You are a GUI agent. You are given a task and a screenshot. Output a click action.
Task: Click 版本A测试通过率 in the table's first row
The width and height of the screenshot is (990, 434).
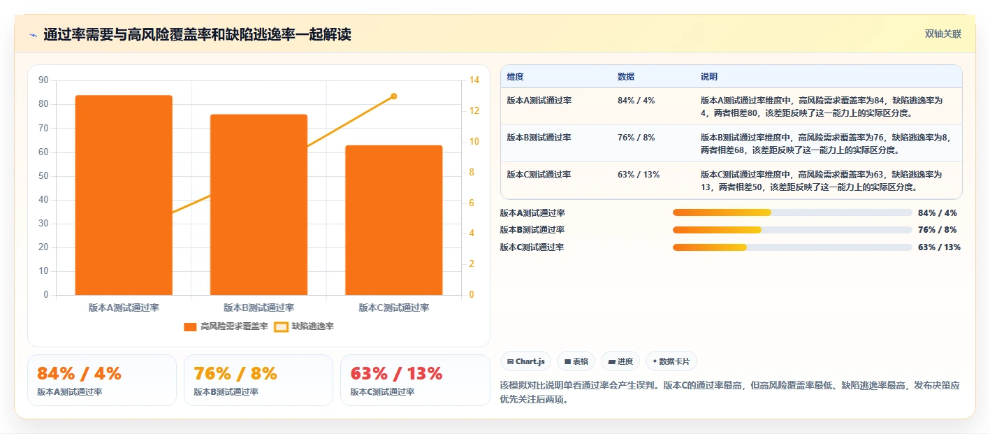point(539,101)
